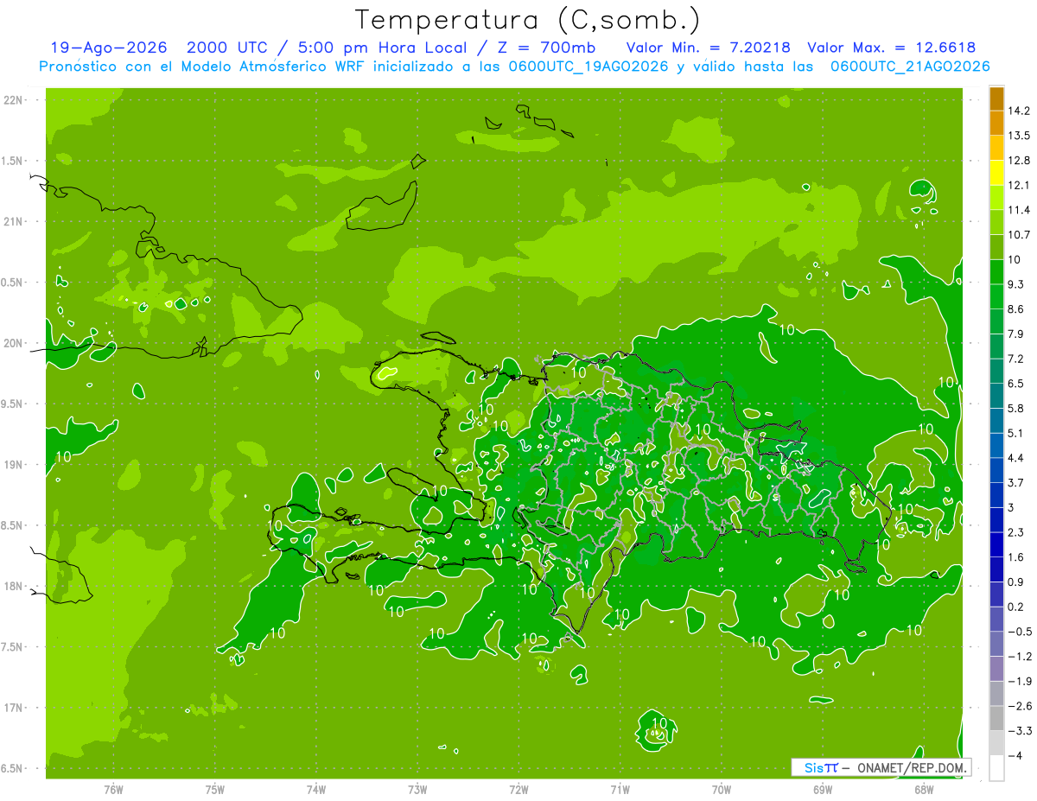Click the "71W" longitude axis label
1037x801 pixels.
[x=620, y=790]
